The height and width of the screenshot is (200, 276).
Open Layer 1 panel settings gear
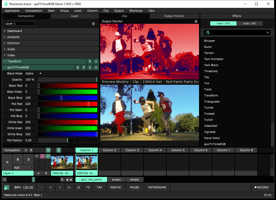click(x=93, y=24)
